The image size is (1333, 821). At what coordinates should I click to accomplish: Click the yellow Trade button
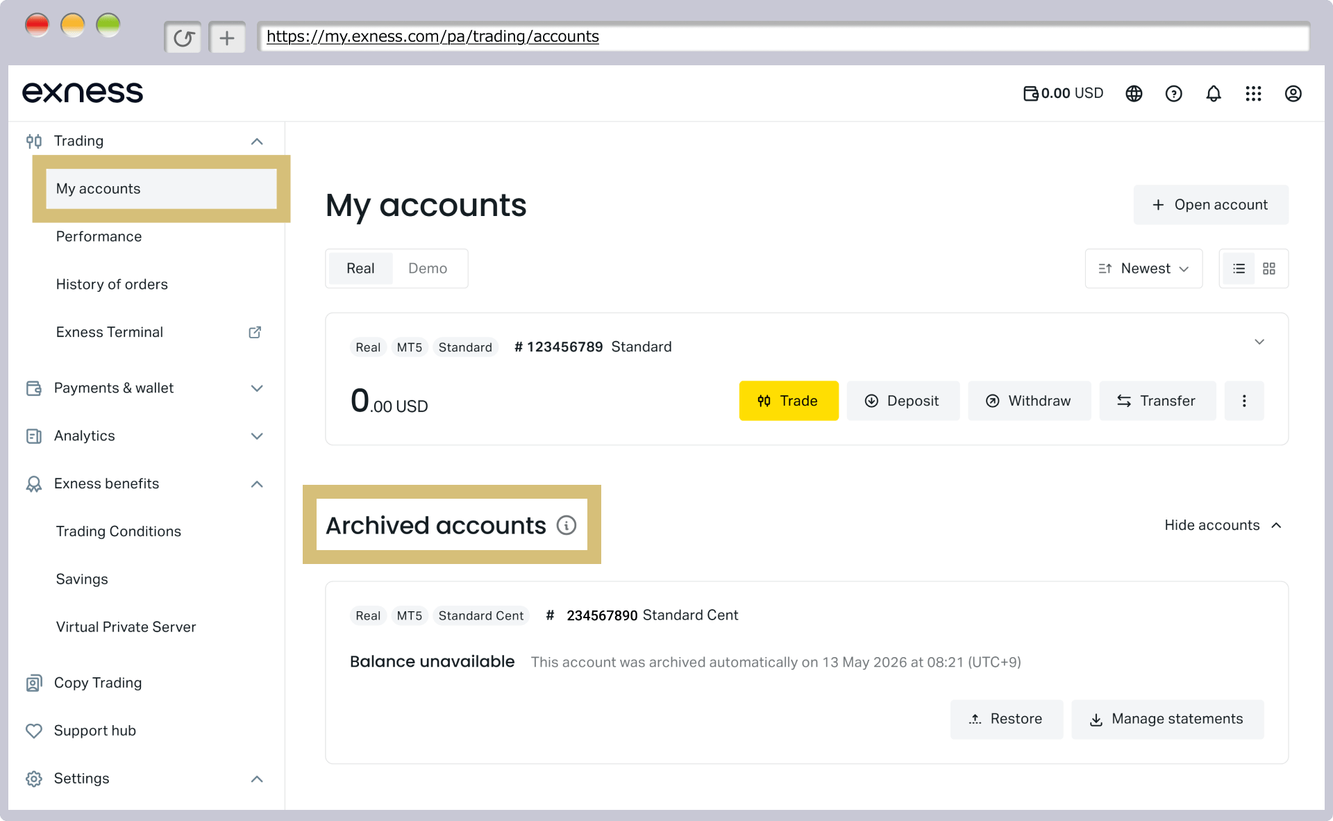[789, 401]
